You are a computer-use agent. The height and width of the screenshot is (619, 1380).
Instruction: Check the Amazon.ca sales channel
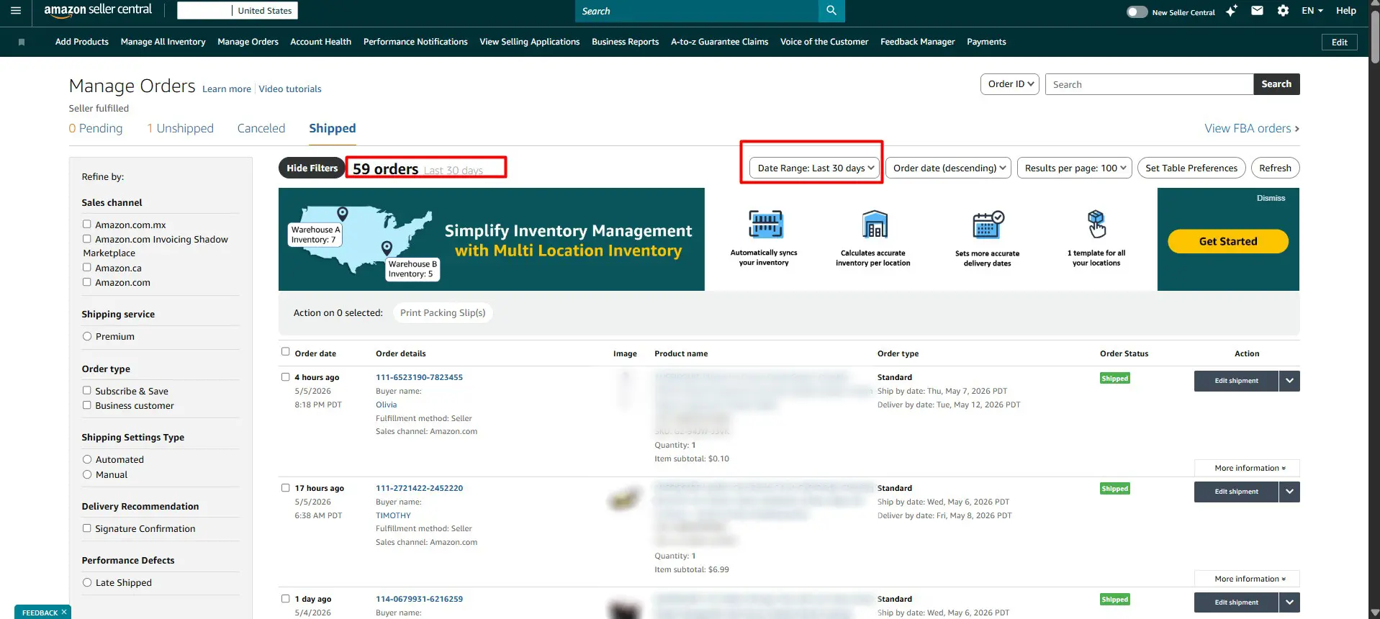[87, 268]
